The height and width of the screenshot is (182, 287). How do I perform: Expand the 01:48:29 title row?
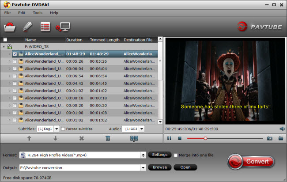click(10, 54)
